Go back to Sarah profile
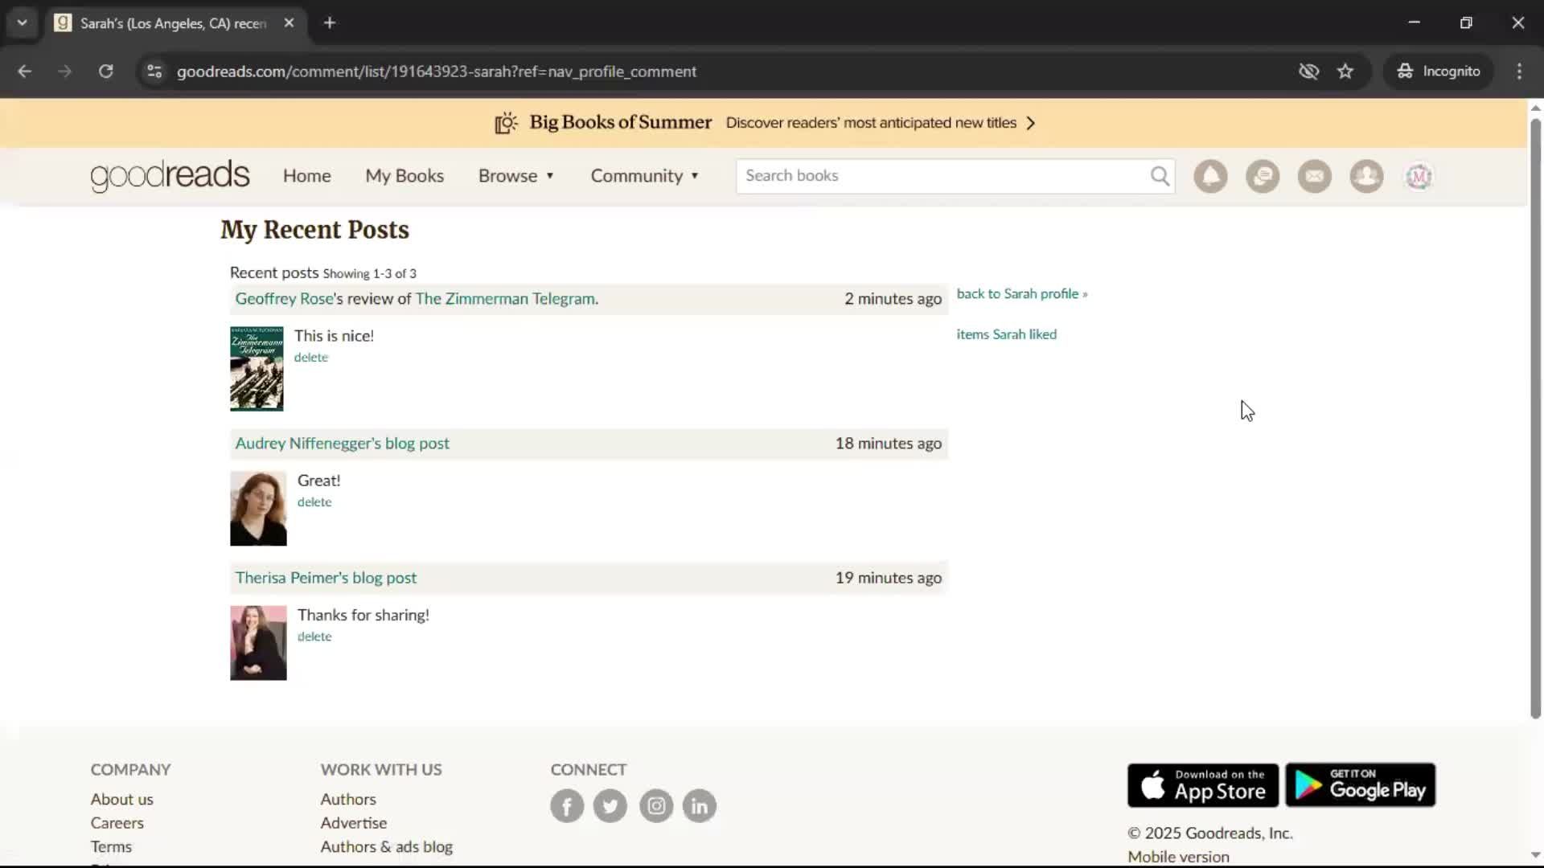 click(1021, 293)
